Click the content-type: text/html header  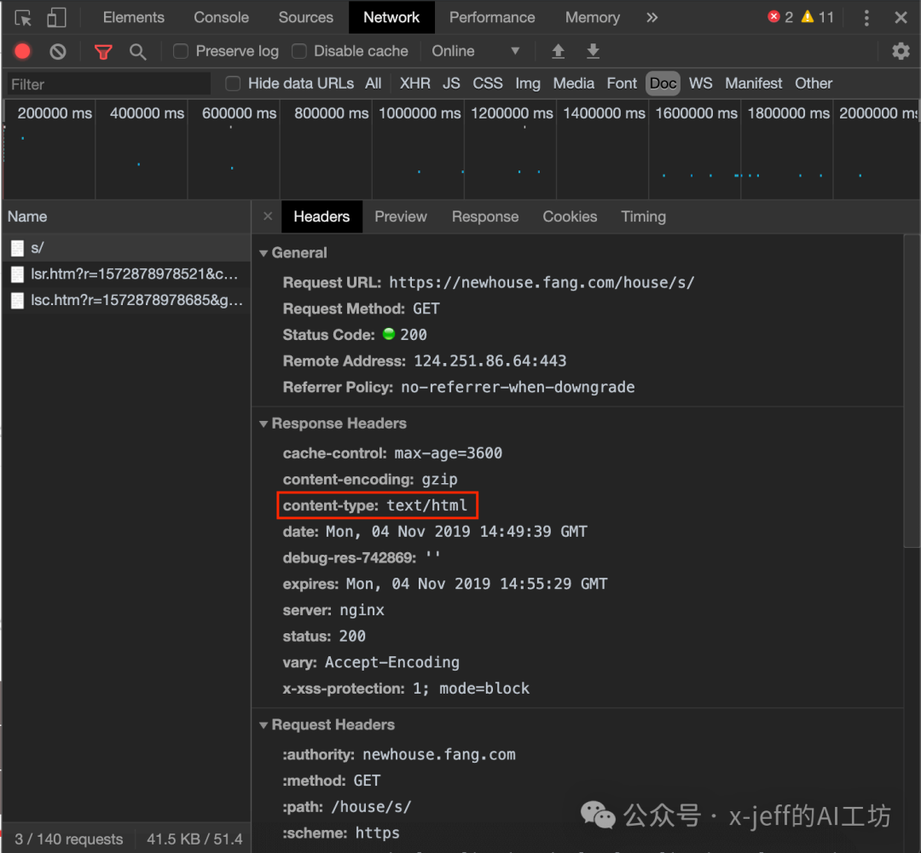coord(377,505)
